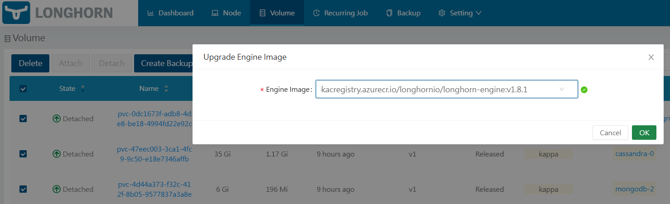Click Detached state icon for cassandra-0 volume
Screen dimensions: 670x204
(x=57, y=154)
